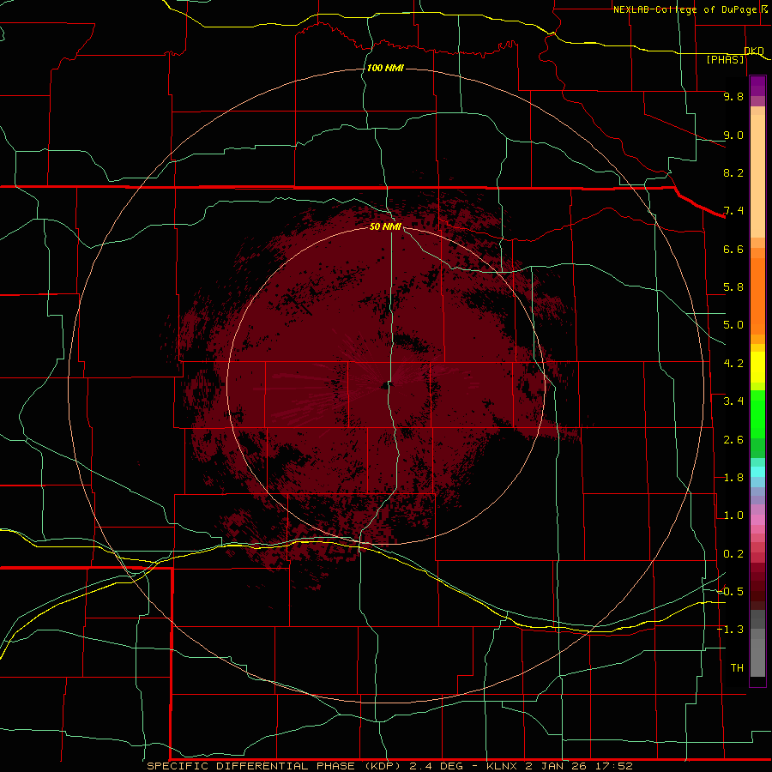Click the 5.8 value on color scale

pos(733,287)
